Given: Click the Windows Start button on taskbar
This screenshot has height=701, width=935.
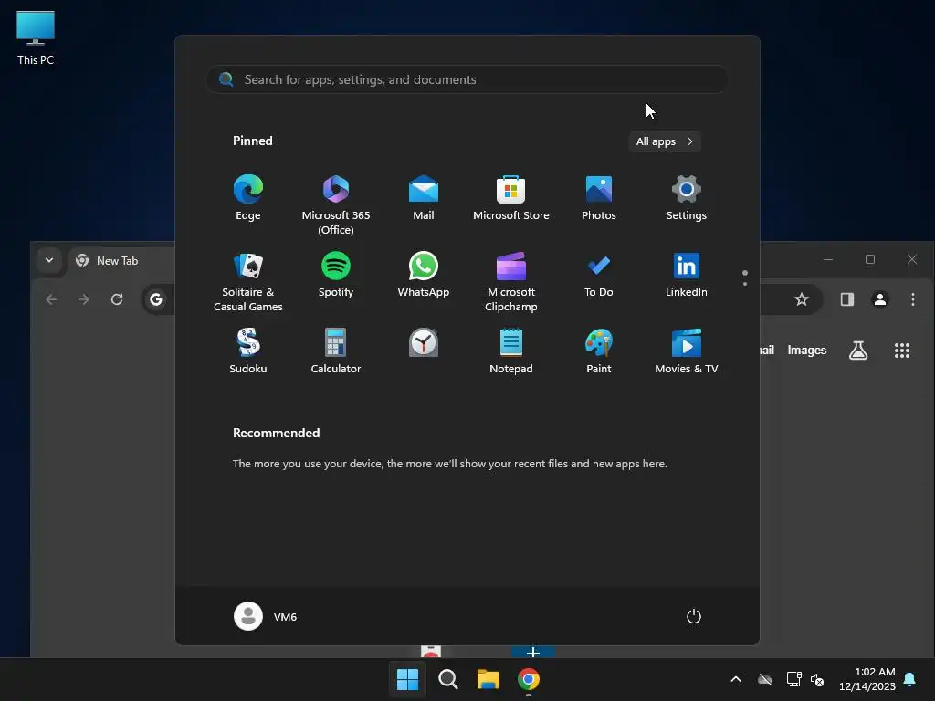Looking at the screenshot, I should (x=408, y=679).
